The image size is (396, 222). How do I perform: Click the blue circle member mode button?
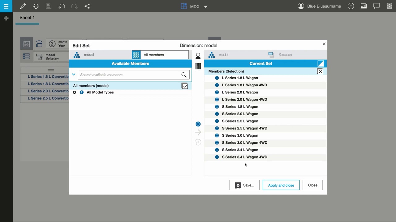pyautogui.click(x=198, y=124)
